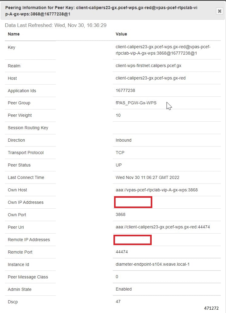The height and width of the screenshot is (313, 226).
Task: Select the Key value text
Action: [163, 50]
